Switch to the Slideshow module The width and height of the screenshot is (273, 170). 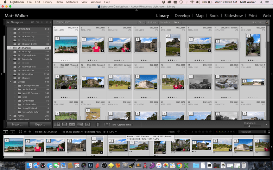click(x=233, y=16)
